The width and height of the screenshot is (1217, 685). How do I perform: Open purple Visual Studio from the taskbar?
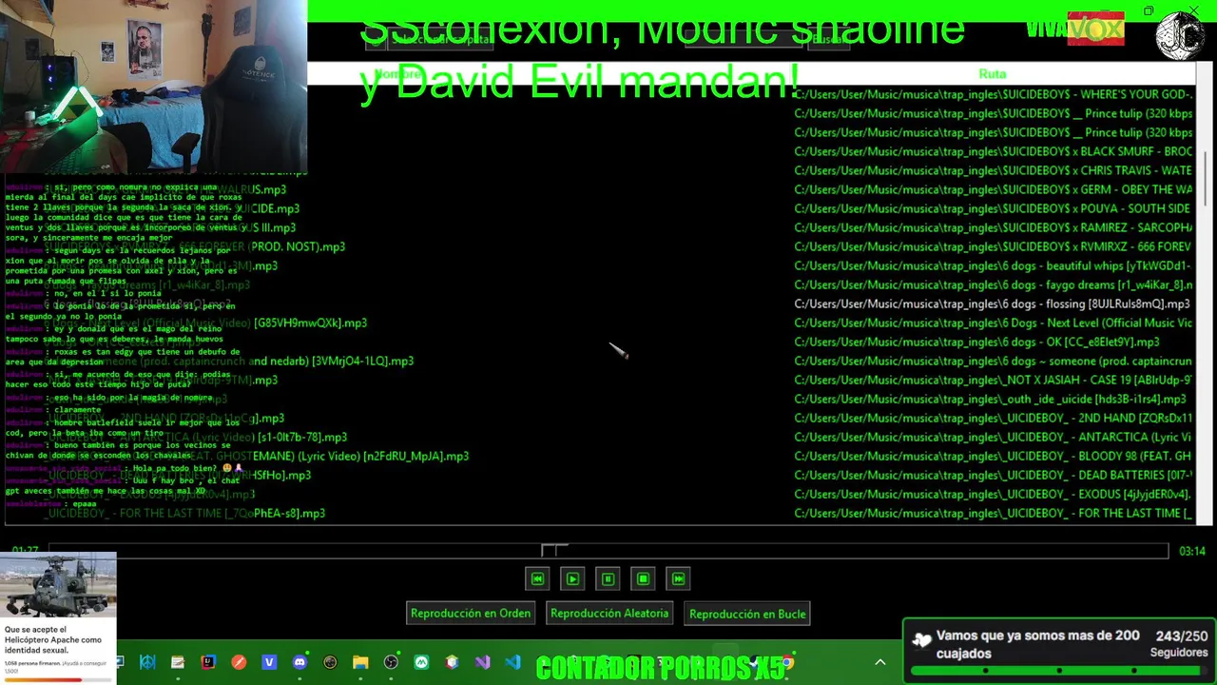tap(482, 662)
